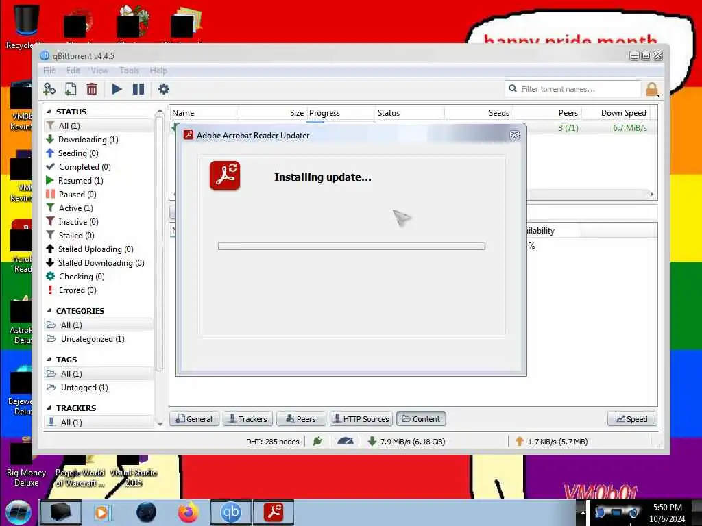
Task: Open the Windows Start menu
Action: 19,512
